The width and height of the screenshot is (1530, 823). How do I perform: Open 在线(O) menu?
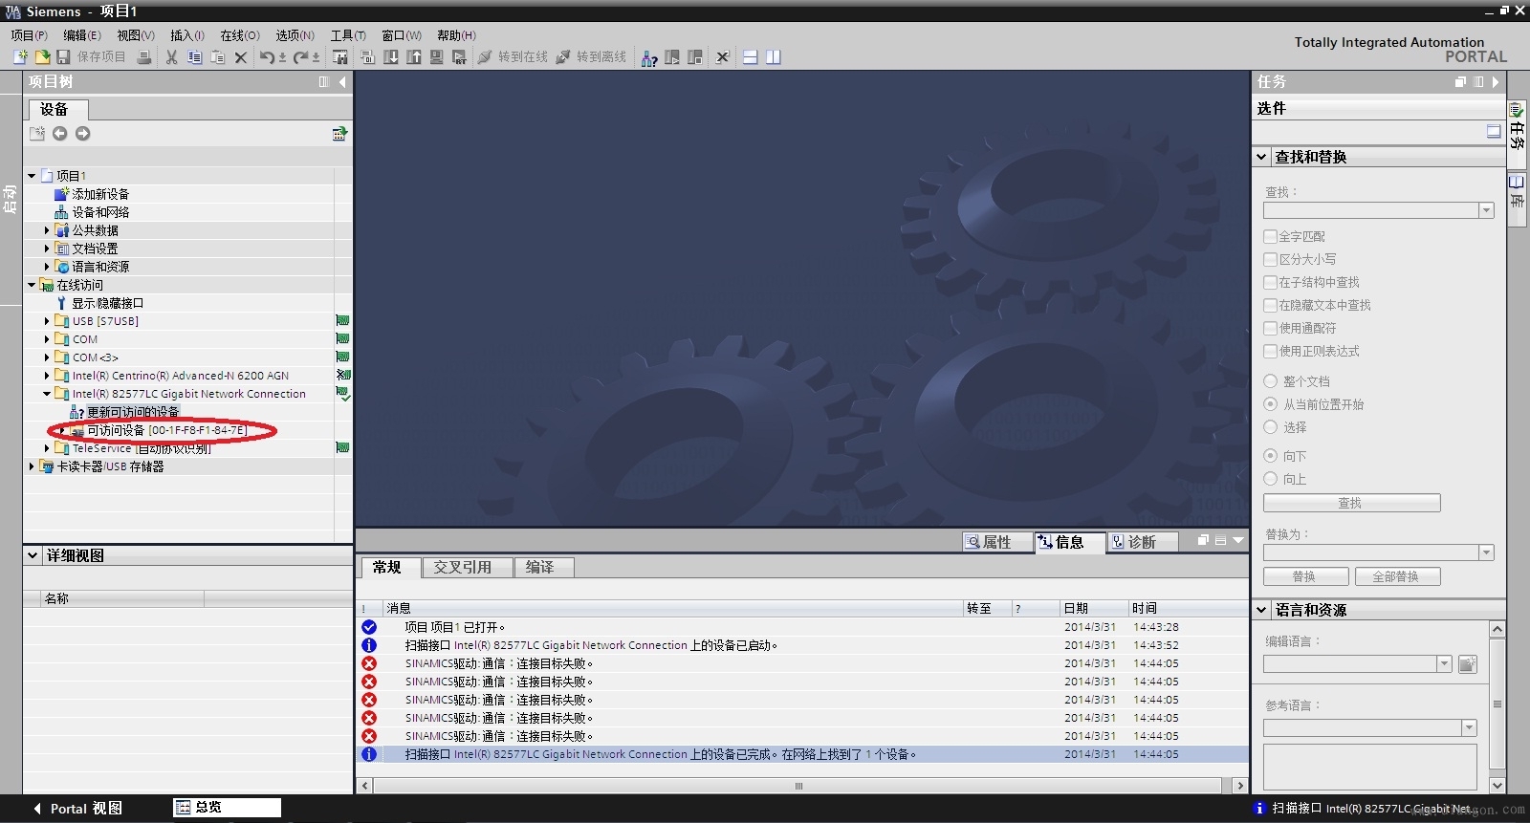click(240, 35)
